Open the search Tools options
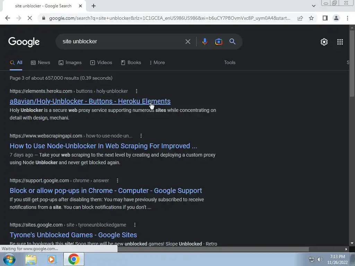 pyautogui.click(x=230, y=63)
